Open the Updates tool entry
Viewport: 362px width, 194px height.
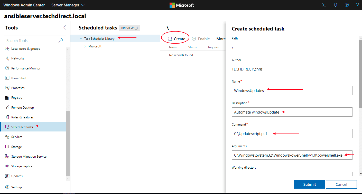(x=17, y=176)
